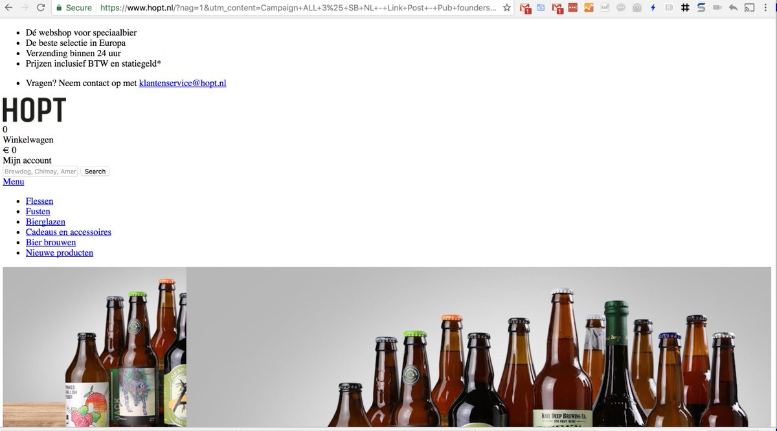777x431 pixels.
Task: Click the green Secure padlock indicator
Action: point(74,8)
